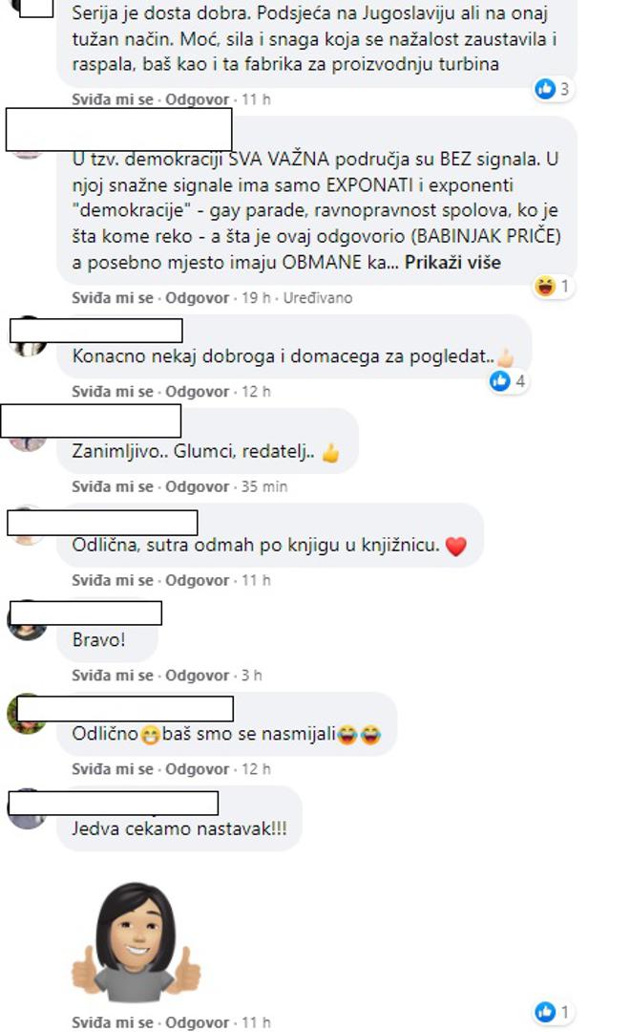Open profile picture beside Jedva cekamo comment
630x1032 pixels.
(27, 809)
